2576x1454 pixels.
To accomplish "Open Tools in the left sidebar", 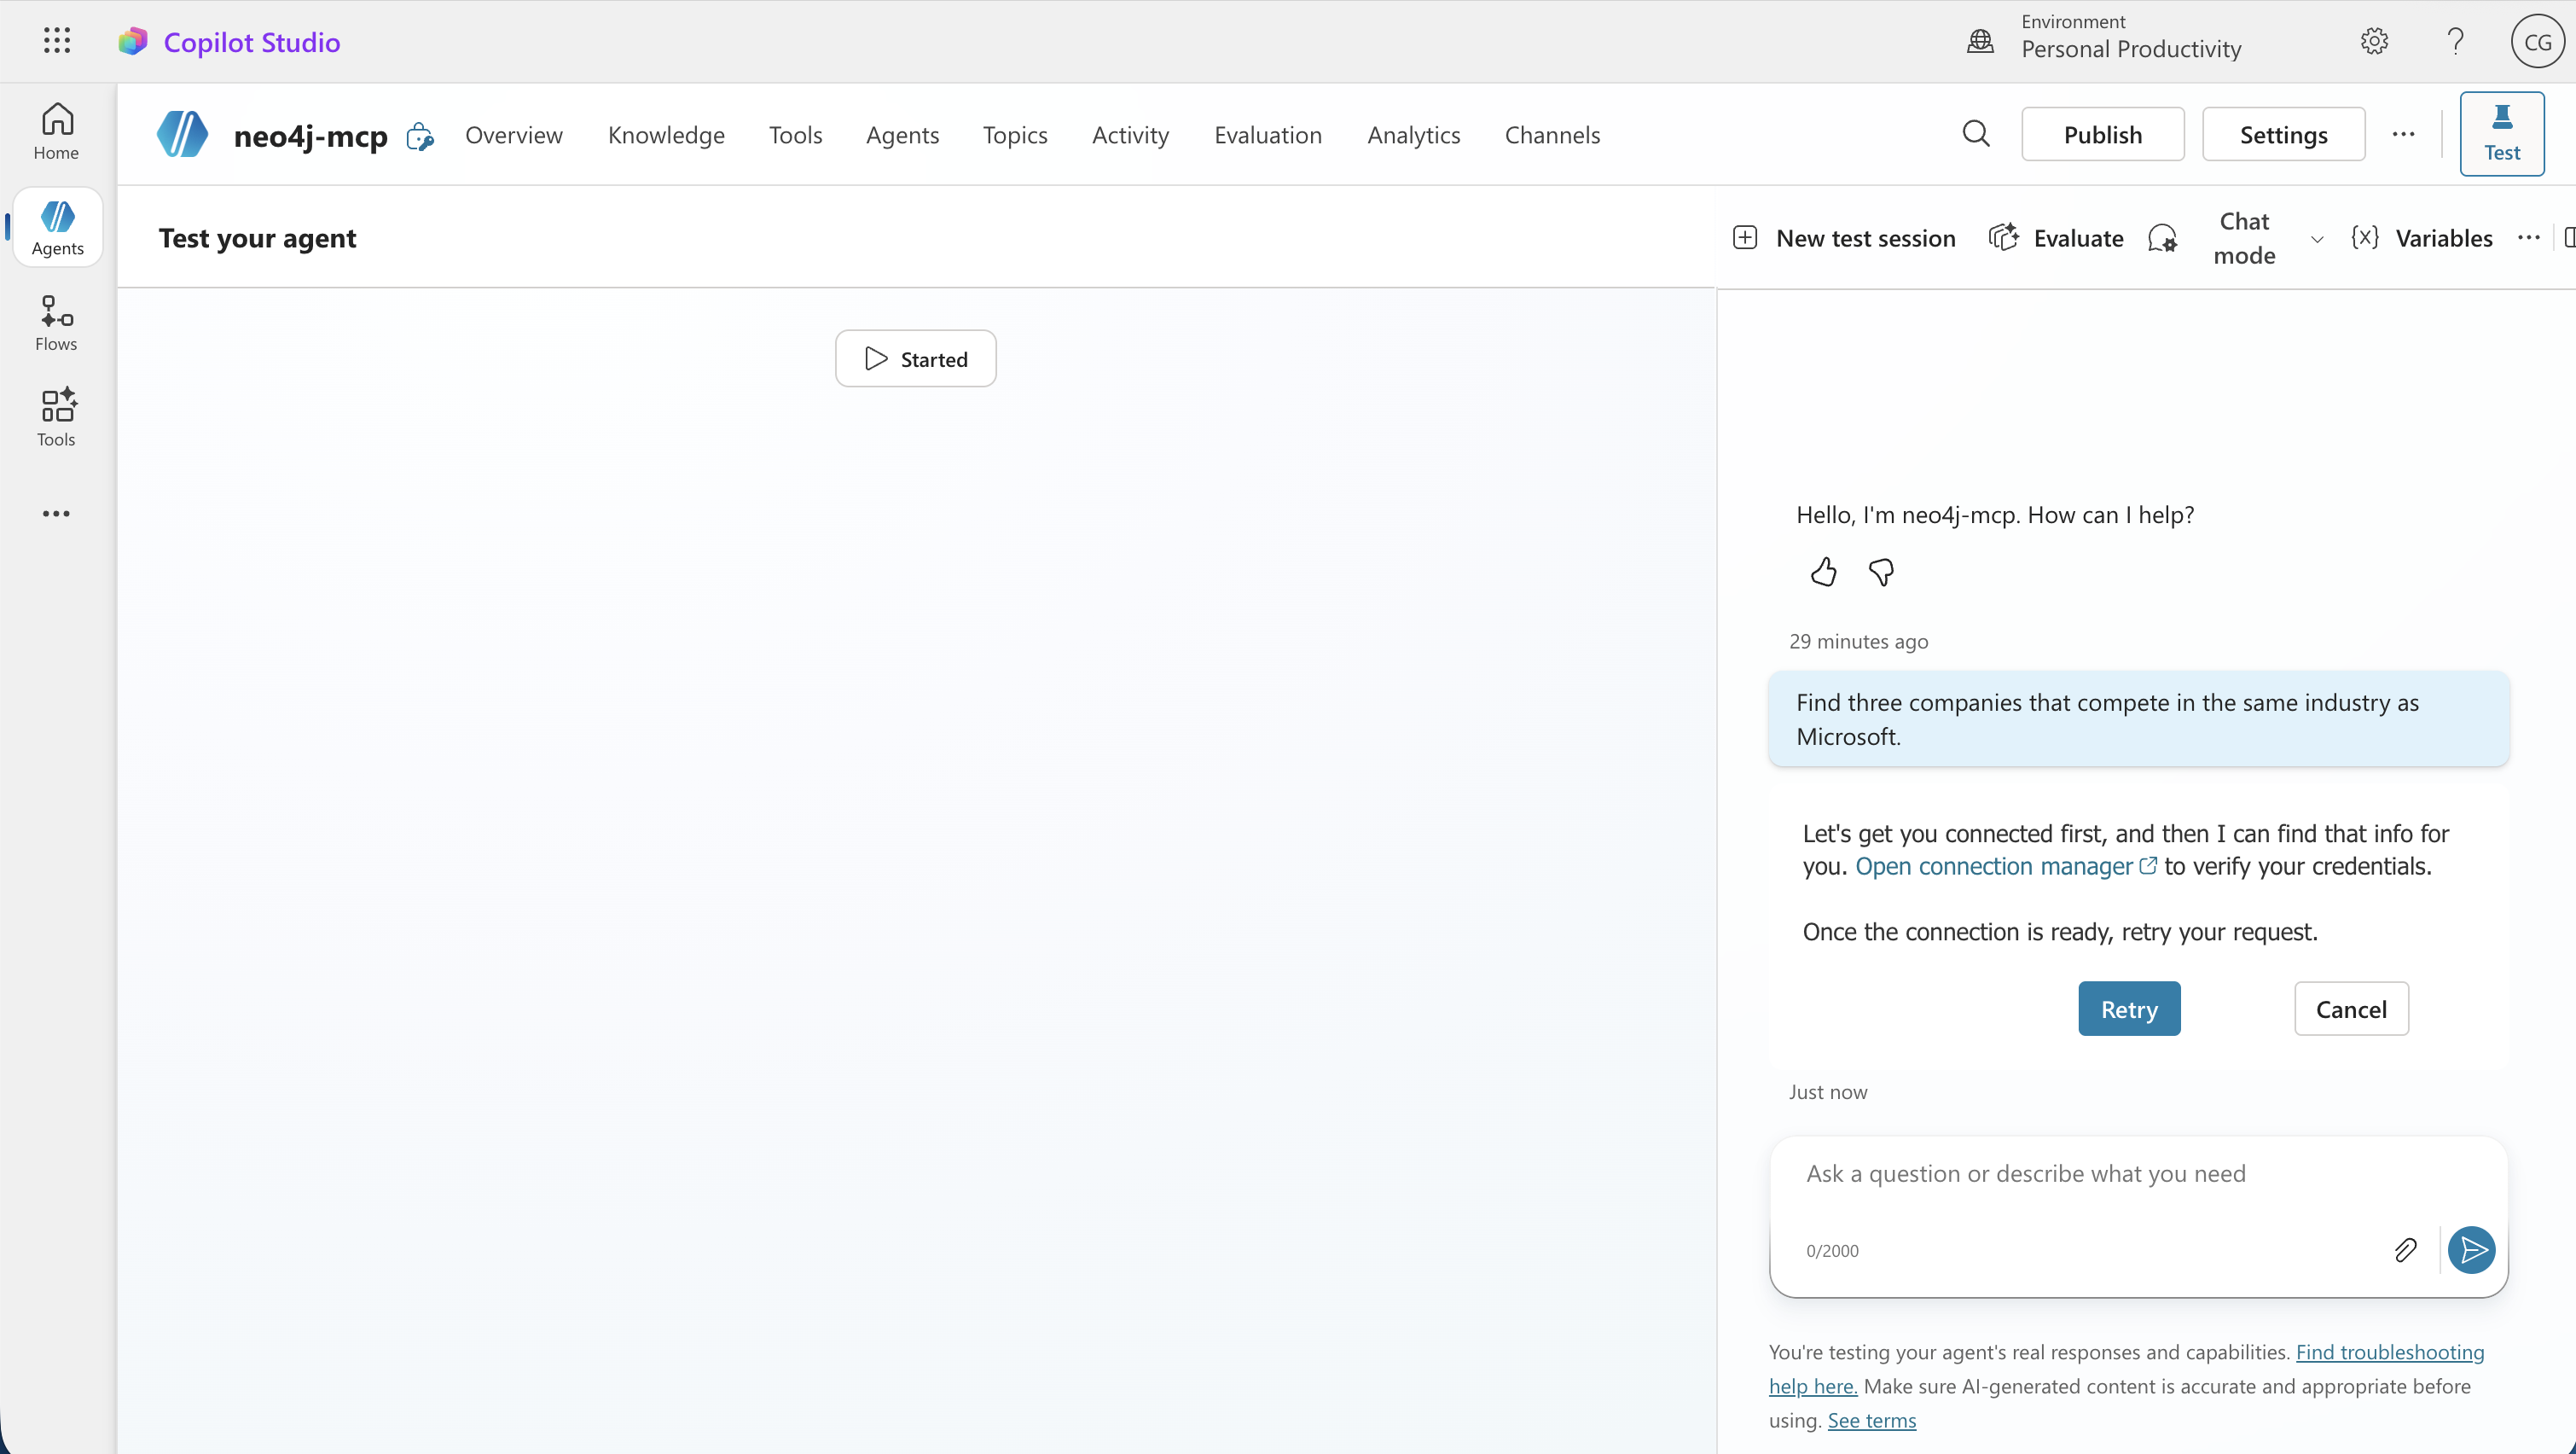I will pyautogui.click(x=57, y=418).
